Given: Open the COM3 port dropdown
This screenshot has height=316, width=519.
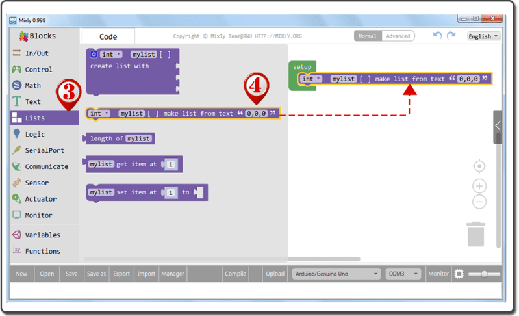Looking at the screenshot, I should click(403, 274).
